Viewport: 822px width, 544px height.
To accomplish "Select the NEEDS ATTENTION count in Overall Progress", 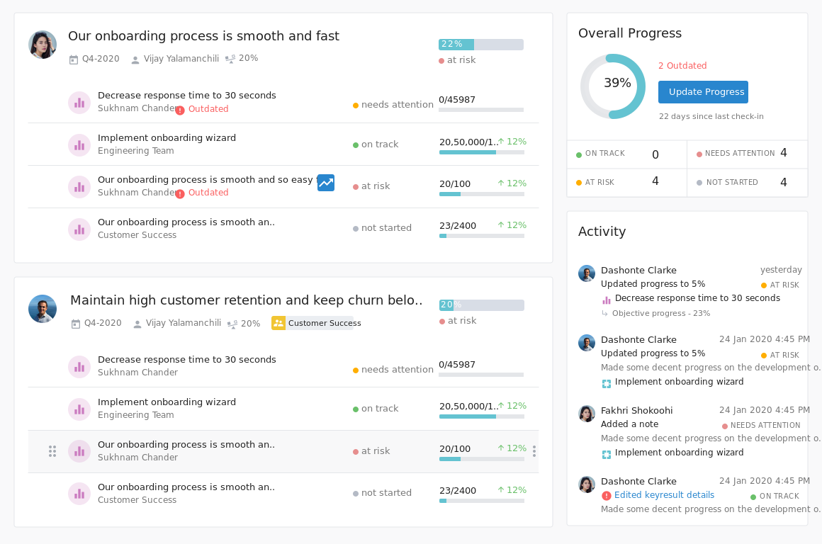I will pyautogui.click(x=783, y=153).
